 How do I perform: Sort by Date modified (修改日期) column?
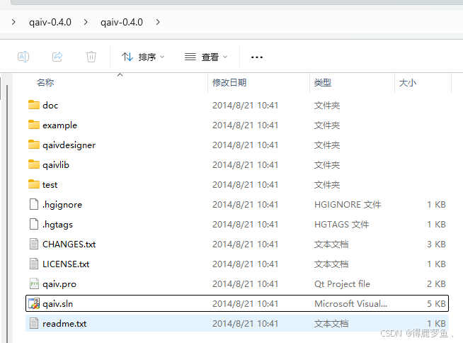click(229, 82)
